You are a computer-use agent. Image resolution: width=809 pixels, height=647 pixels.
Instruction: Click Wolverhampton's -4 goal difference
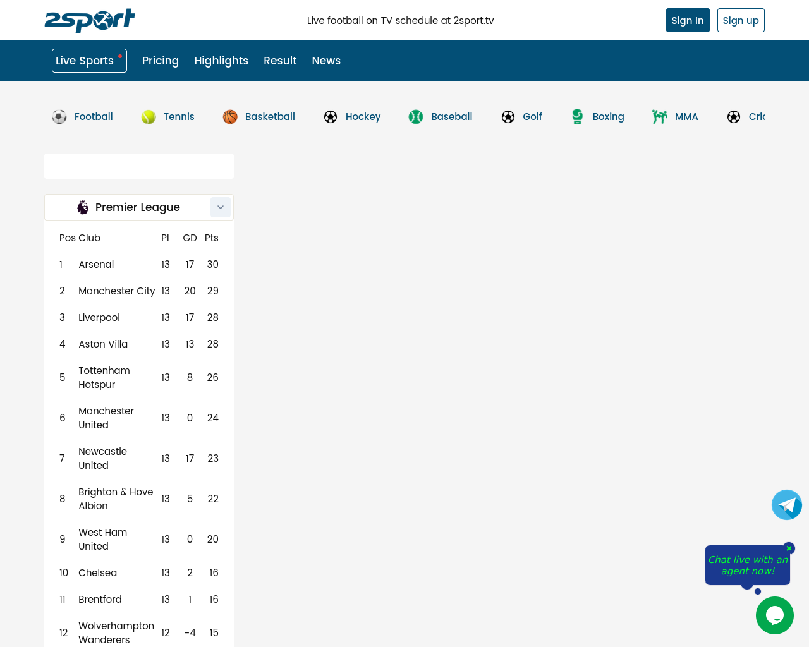[x=190, y=633]
